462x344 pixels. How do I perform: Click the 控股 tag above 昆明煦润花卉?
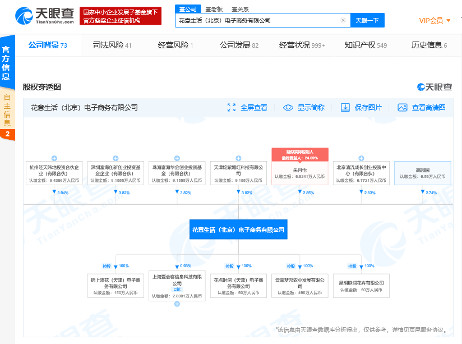(352, 266)
